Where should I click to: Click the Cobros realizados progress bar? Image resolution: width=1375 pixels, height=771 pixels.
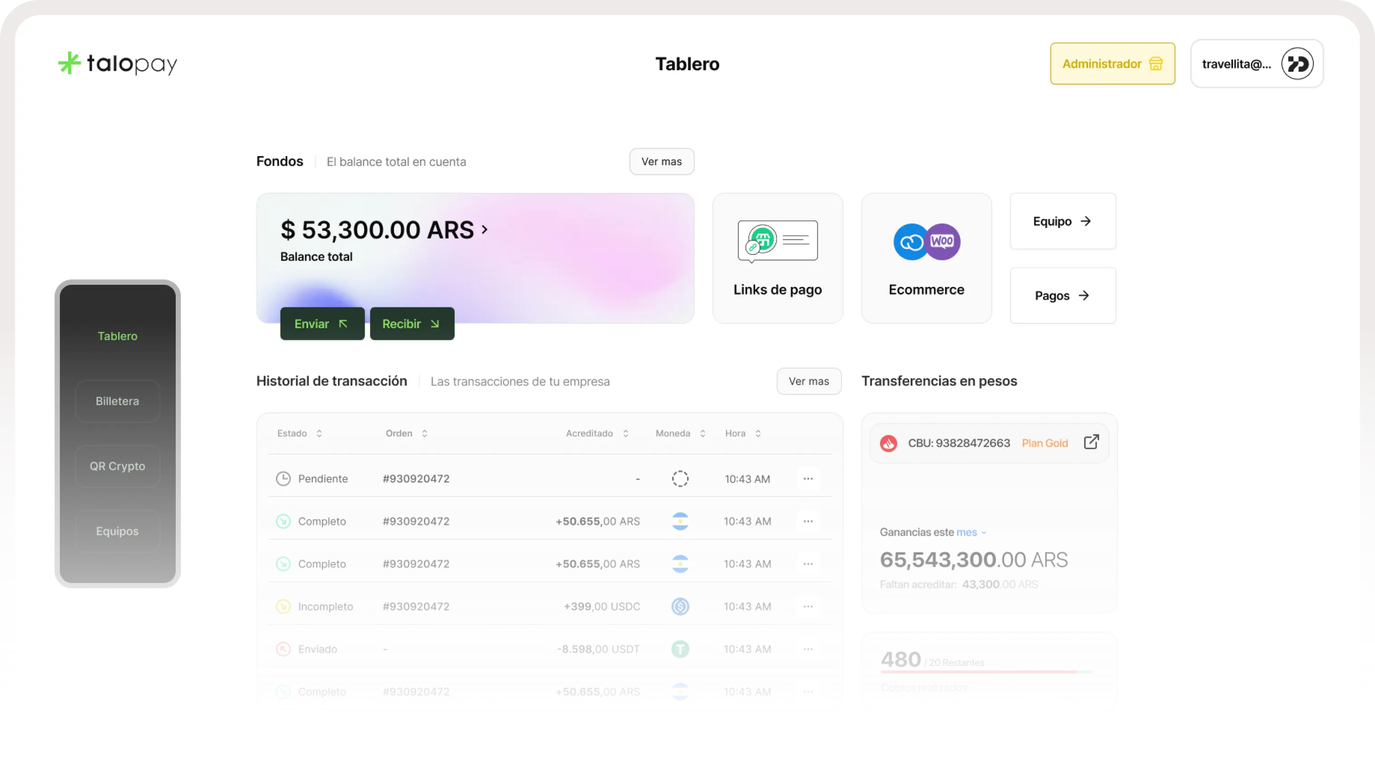[986, 672]
